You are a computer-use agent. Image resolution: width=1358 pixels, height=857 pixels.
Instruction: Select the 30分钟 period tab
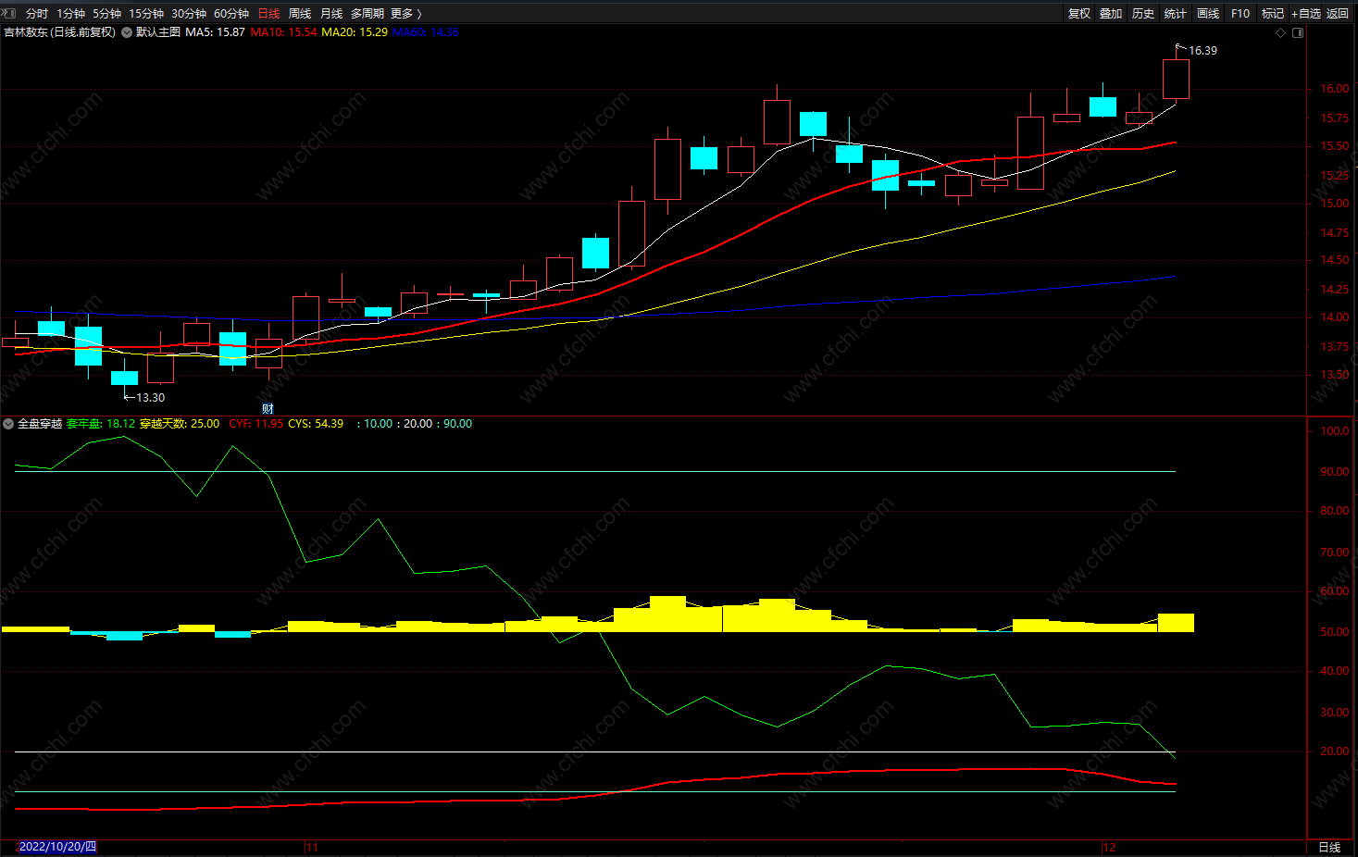189,14
